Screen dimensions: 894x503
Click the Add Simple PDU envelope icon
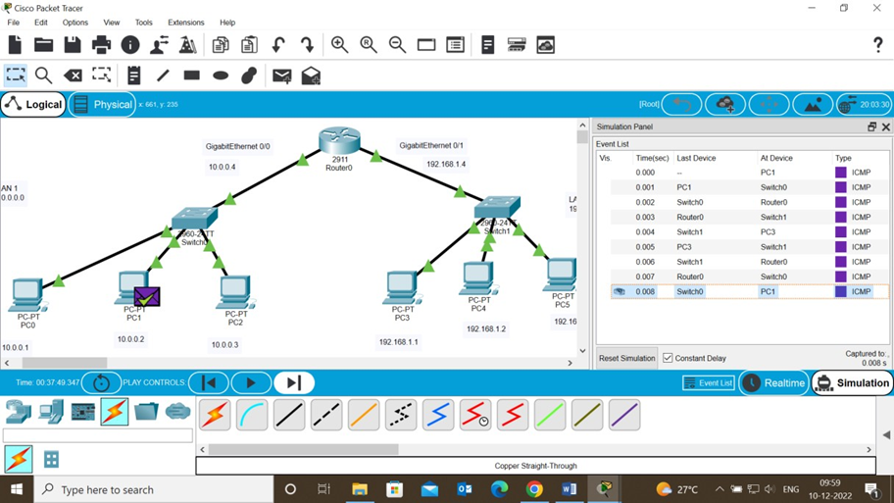pos(281,75)
